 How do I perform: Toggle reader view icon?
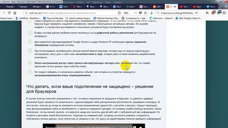[x=119, y=13]
